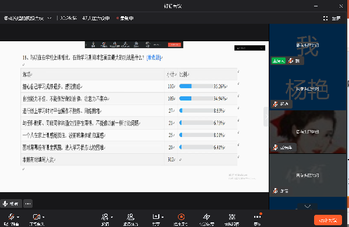Select the participant tile with the photo
The height and width of the screenshot is (227, 349).
coord(308,132)
